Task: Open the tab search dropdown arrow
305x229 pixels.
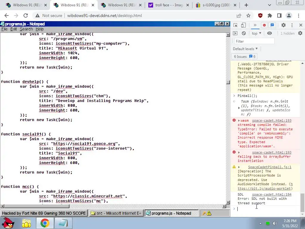Action: (x=269, y=5)
